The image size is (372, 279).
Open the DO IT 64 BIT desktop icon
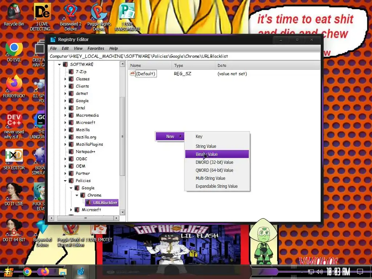coord(14,231)
